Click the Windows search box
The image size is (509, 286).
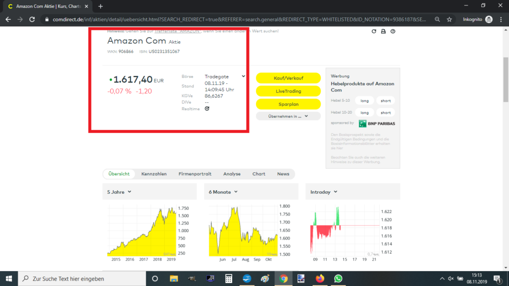click(x=82, y=279)
